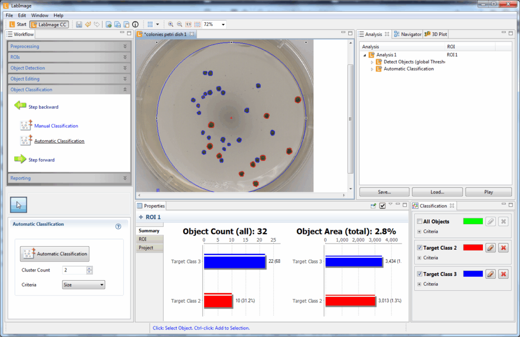Click the zoom in magnifier icon
The image size is (520, 337).
click(x=171, y=24)
